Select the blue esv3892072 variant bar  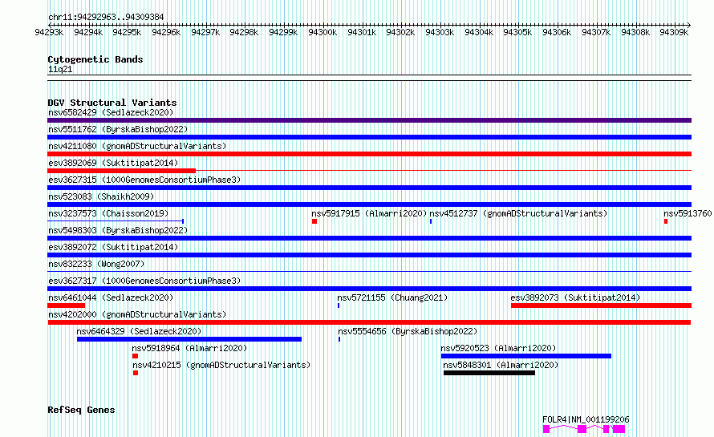click(x=369, y=255)
